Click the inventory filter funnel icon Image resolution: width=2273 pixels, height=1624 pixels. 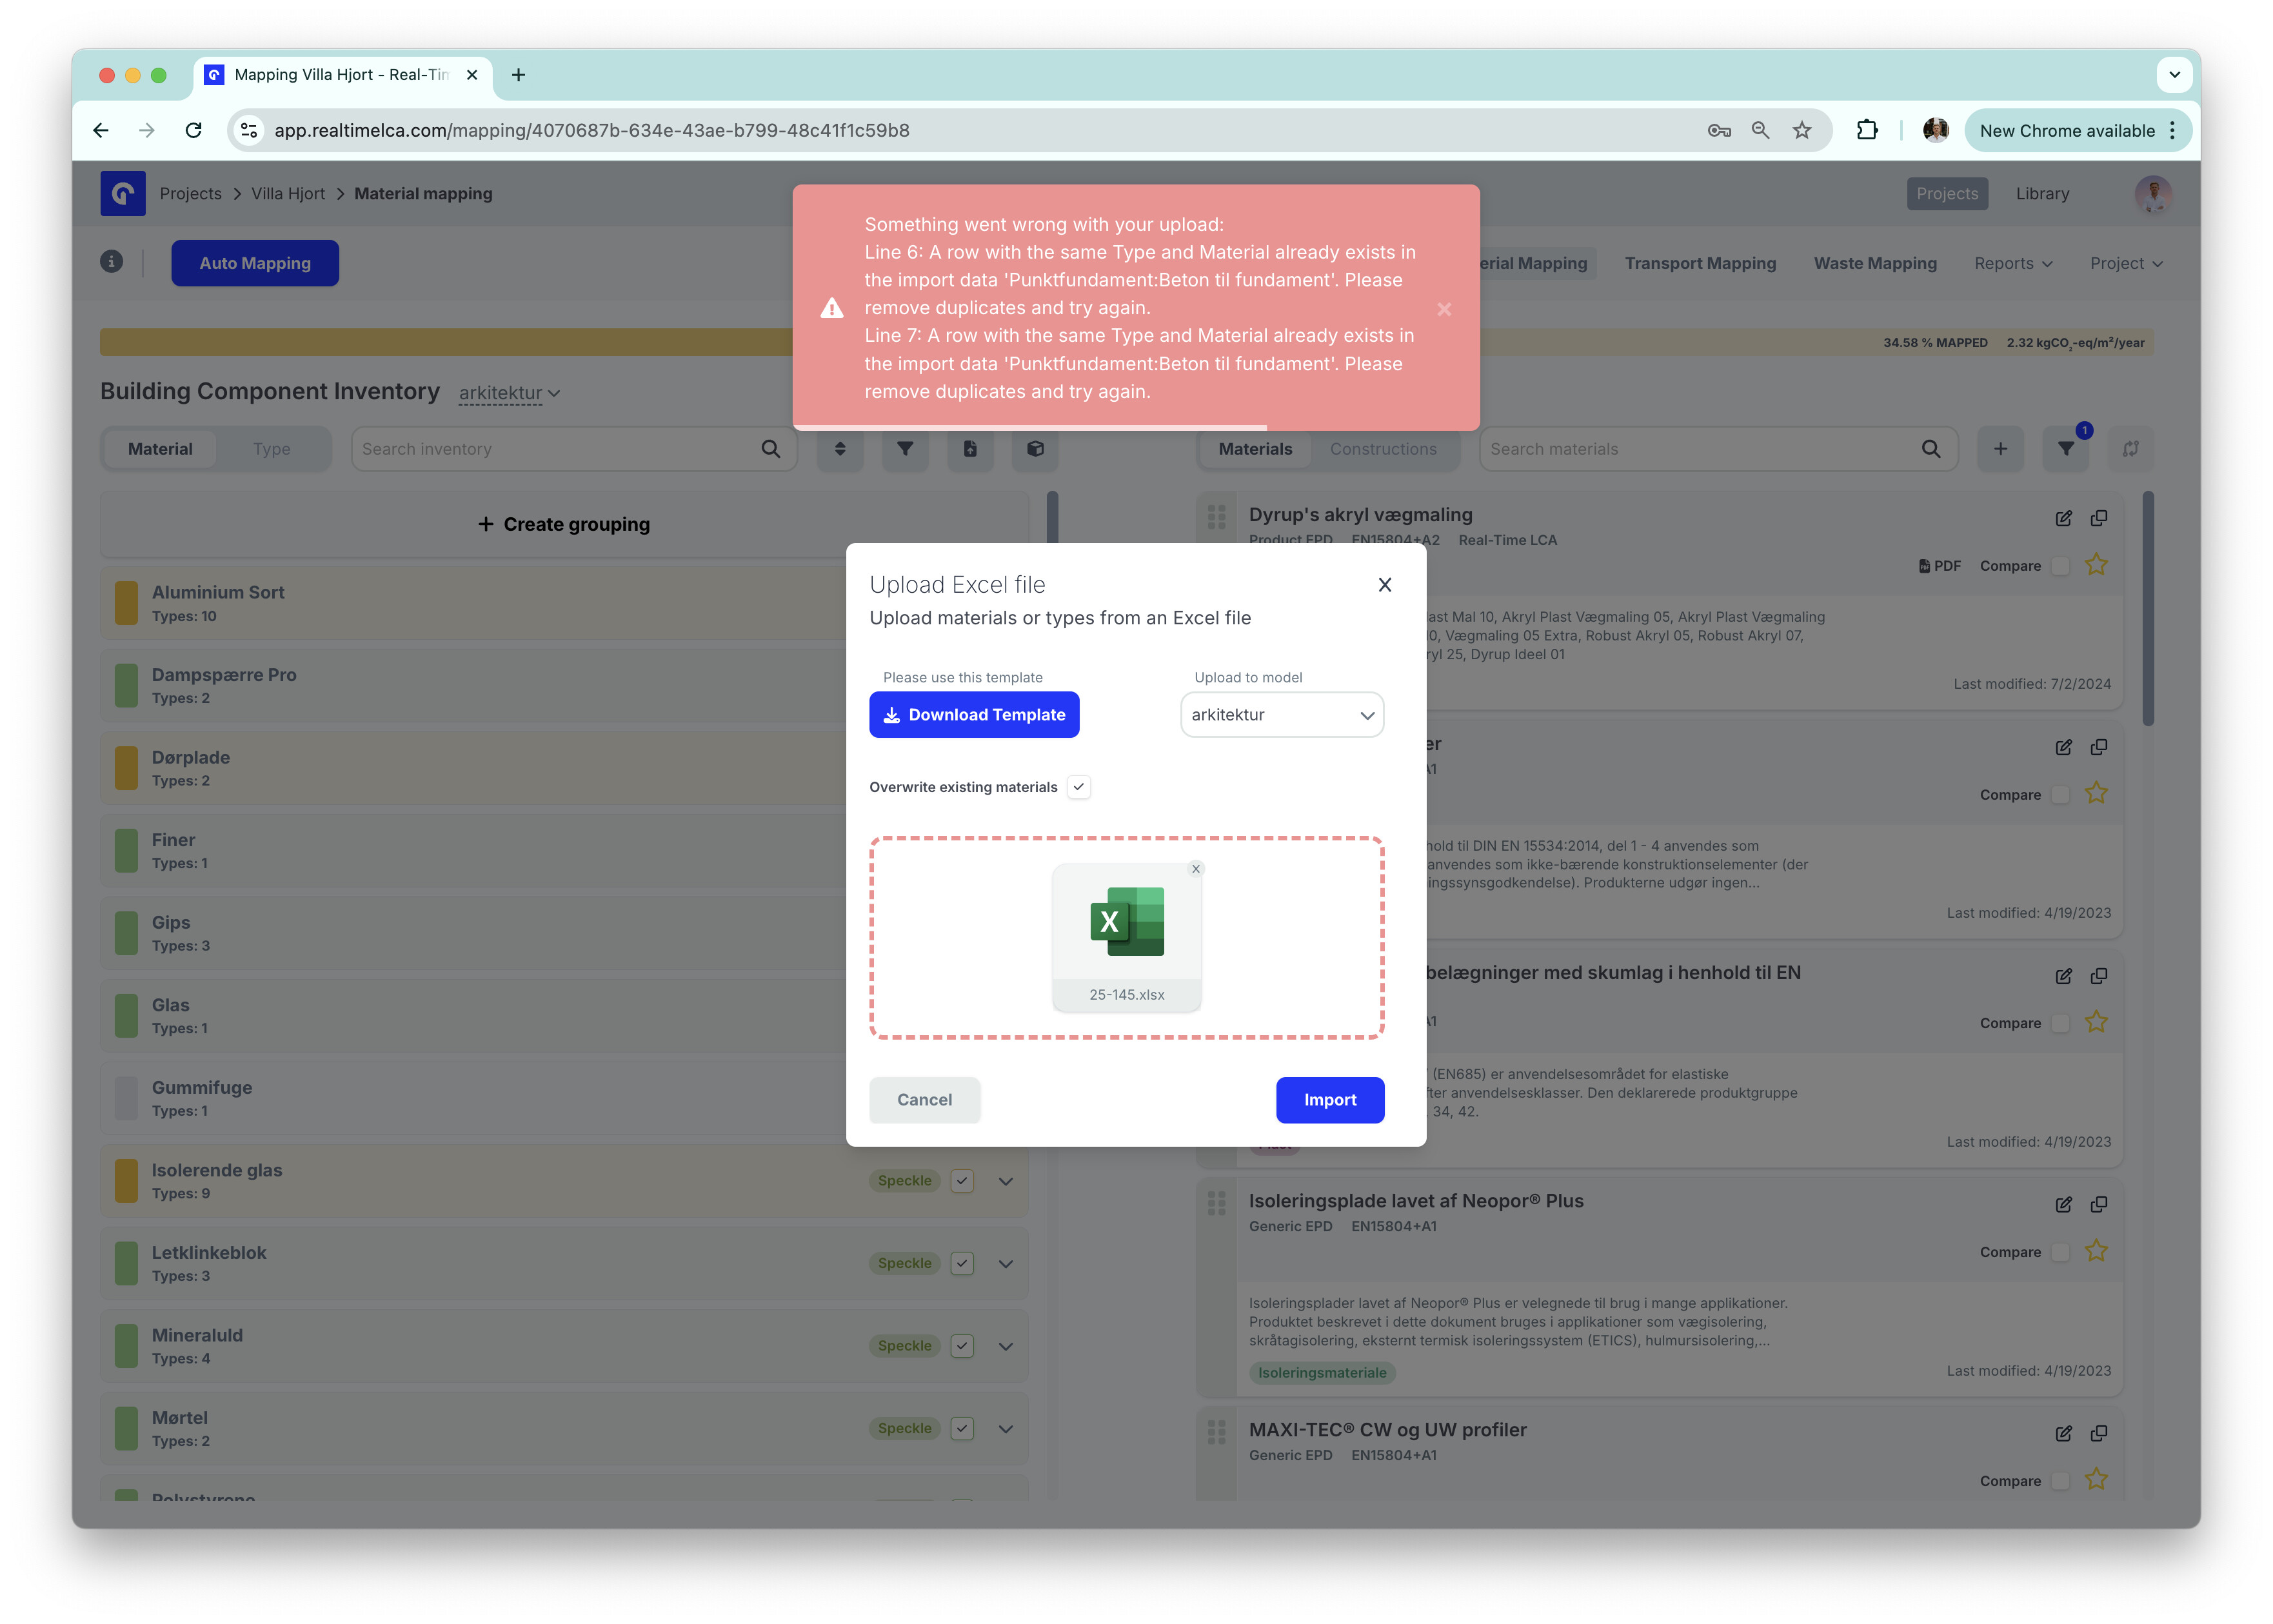click(x=904, y=449)
